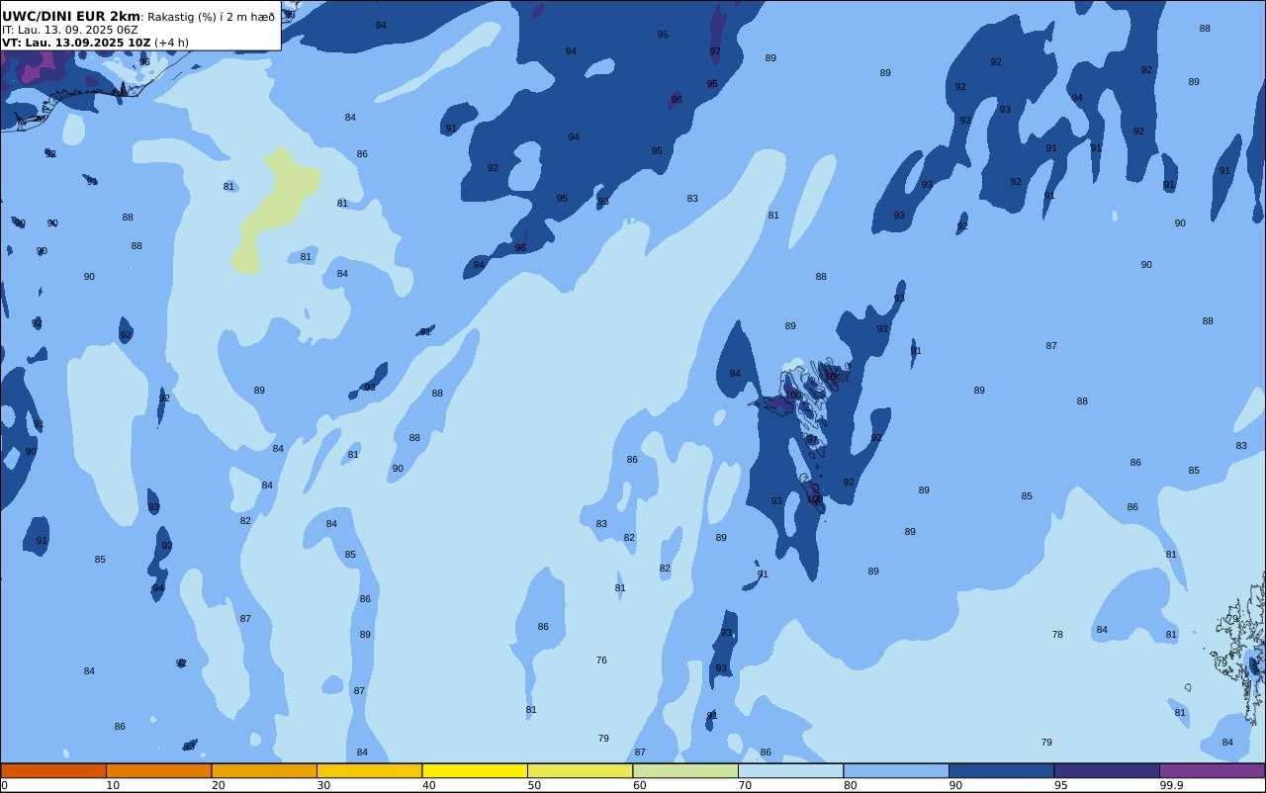Click the legend tick label '70'
1266x793 pixels.
(745, 785)
